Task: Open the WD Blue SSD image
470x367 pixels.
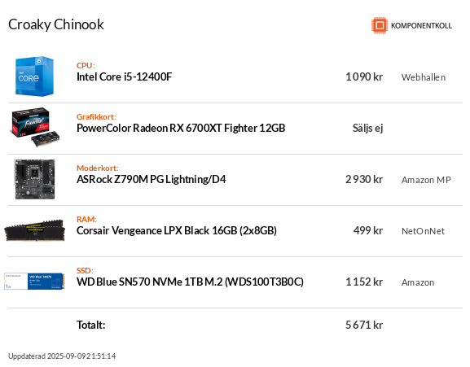Action: pos(34,281)
